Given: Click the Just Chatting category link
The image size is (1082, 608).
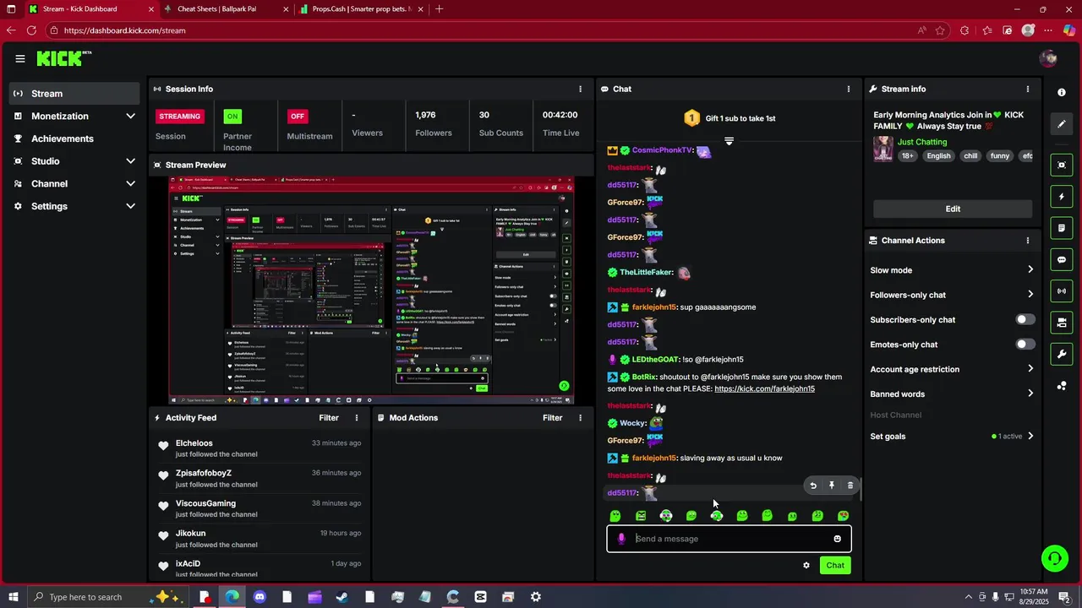Looking at the screenshot, I should point(922,142).
